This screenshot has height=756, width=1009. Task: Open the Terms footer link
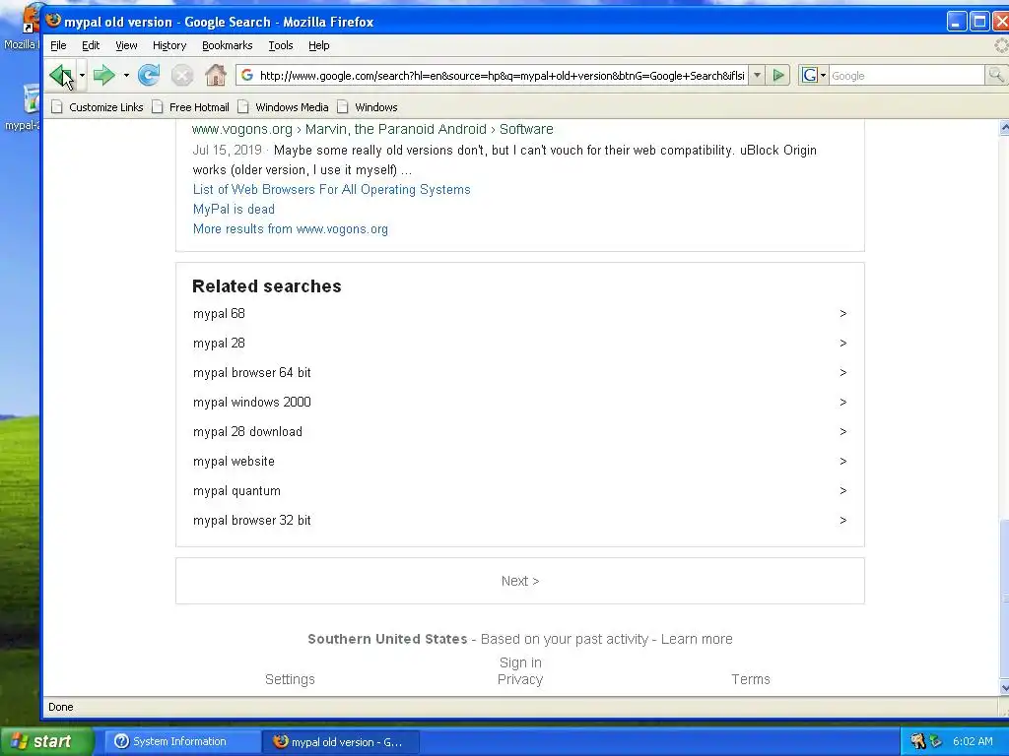point(750,679)
